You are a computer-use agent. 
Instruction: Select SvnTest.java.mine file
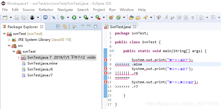[42, 63]
